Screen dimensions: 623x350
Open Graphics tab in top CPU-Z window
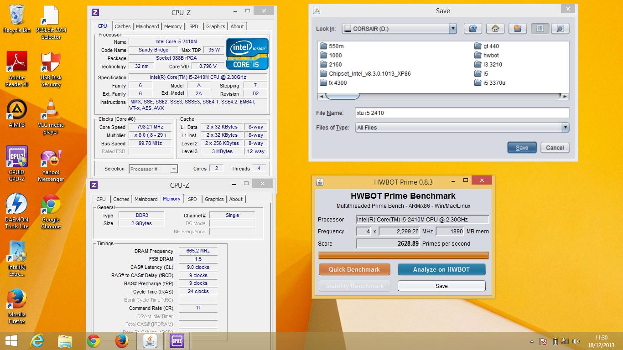[x=216, y=26]
